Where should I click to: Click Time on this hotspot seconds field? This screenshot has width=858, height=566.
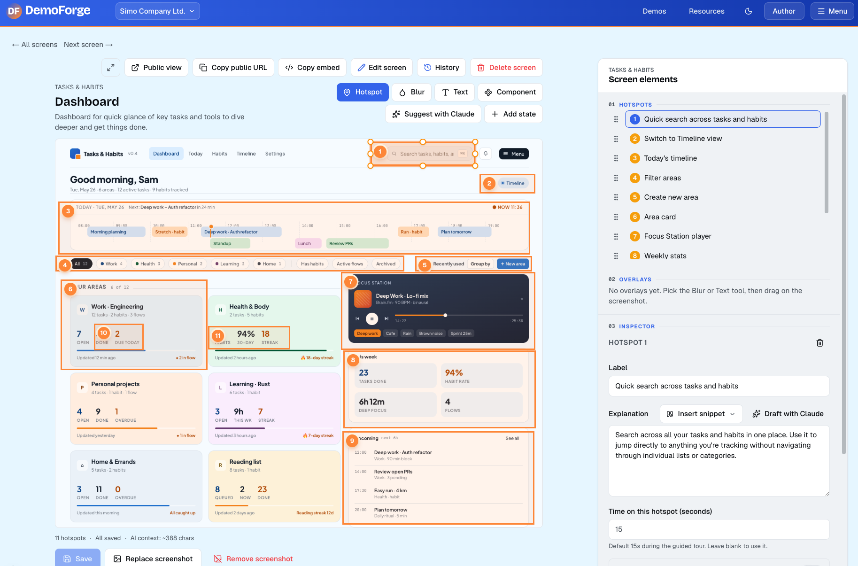719,529
